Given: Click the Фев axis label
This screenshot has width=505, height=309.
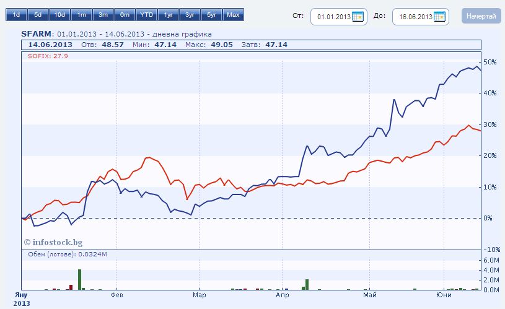Looking at the screenshot, I should [116, 295].
